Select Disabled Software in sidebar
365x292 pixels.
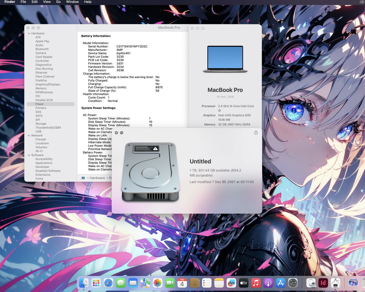coord(48,171)
